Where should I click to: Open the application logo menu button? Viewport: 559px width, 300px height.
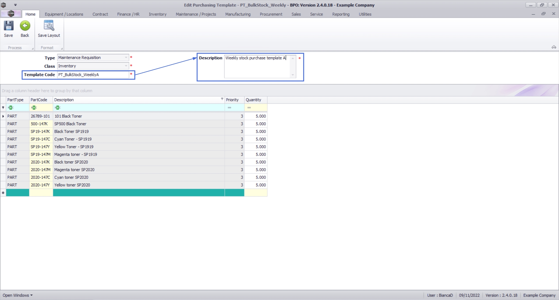click(x=11, y=14)
